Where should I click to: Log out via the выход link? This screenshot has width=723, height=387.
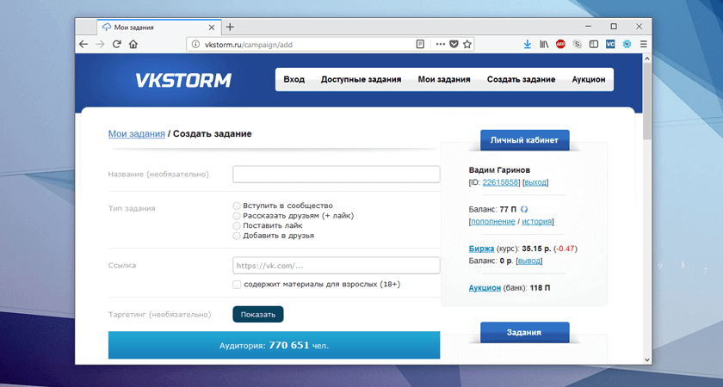point(535,182)
